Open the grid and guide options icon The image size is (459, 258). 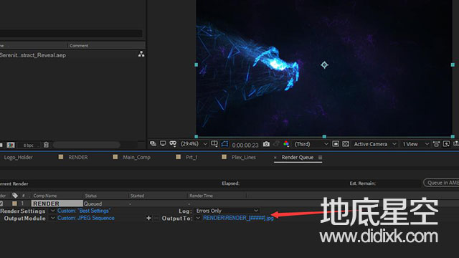(214, 143)
